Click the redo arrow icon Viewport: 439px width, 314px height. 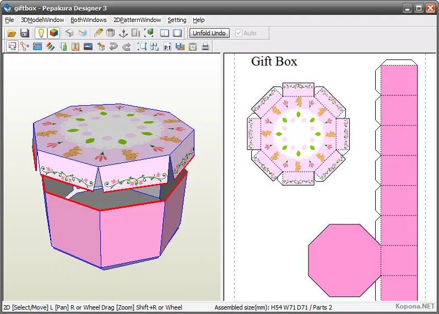127,47
